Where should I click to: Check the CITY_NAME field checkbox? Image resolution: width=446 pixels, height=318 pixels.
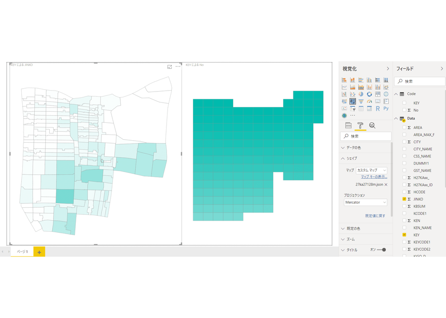404,149
